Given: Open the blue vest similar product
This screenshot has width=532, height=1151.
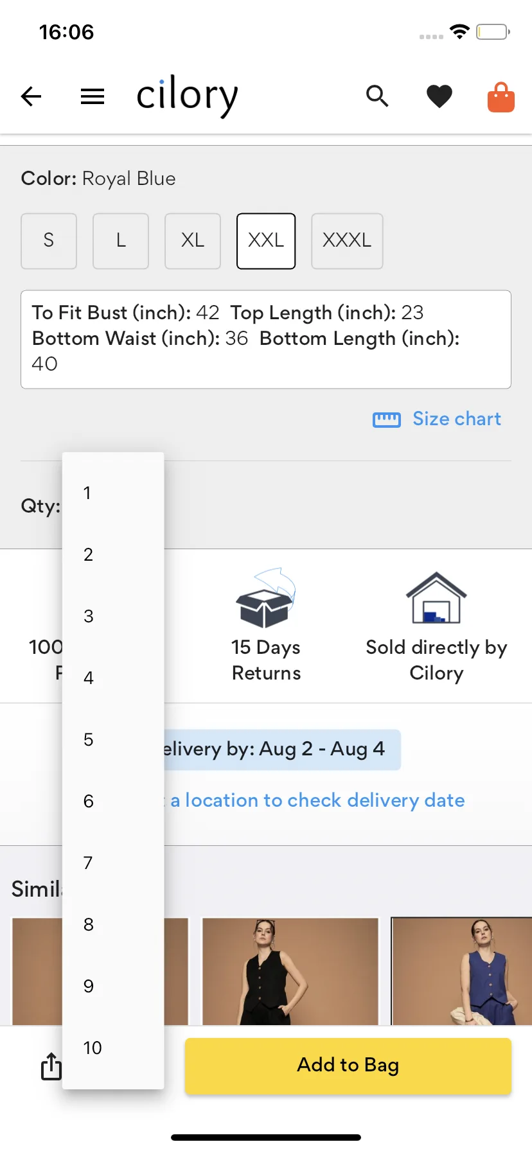Looking at the screenshot, I should click(461, 971).
